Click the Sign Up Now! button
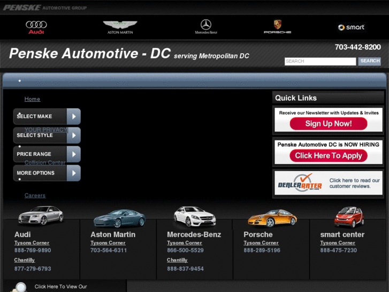The image size is (389, 292). [329, 124]
